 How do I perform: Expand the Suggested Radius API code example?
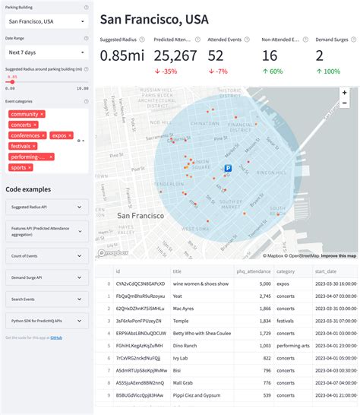pos(47,207)
